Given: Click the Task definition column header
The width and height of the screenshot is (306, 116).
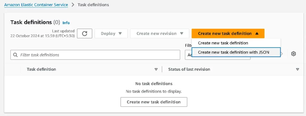Looking at the screenshot, I should click(x=41, y=69).
